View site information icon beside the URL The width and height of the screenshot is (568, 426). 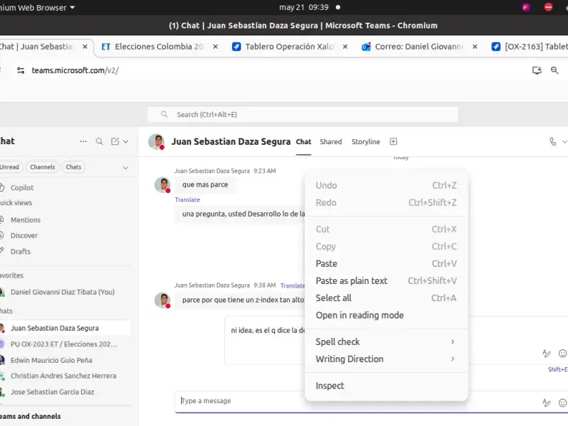(21, 70)
